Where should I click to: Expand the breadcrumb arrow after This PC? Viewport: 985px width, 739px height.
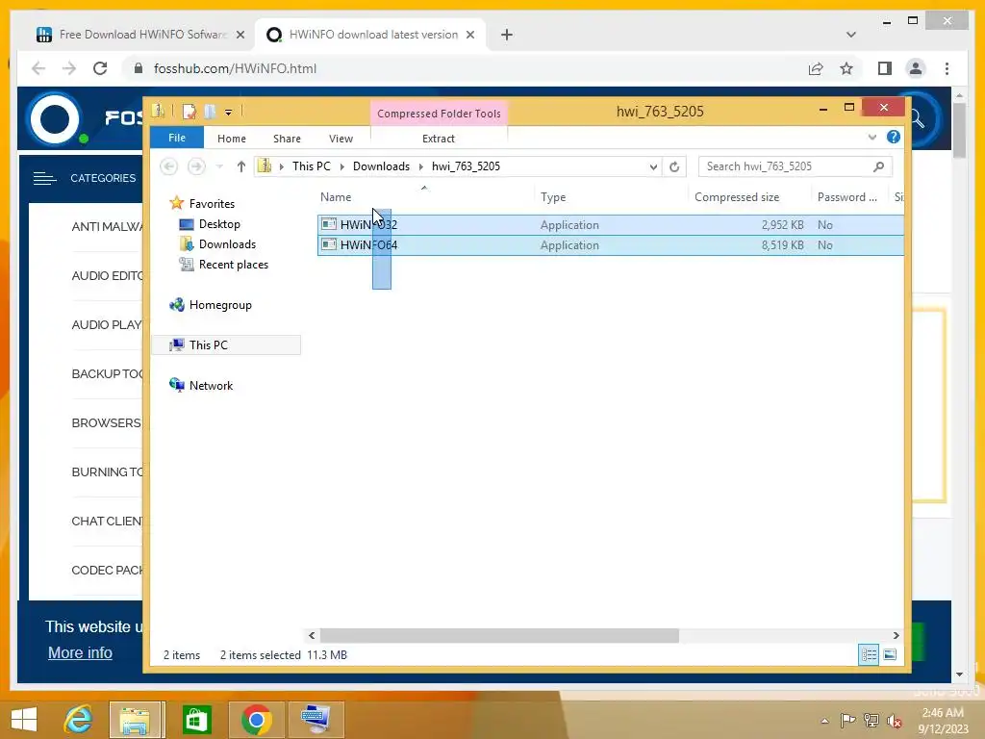(x=341, y=166)
